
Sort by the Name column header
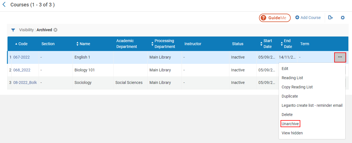coord(85,44)
